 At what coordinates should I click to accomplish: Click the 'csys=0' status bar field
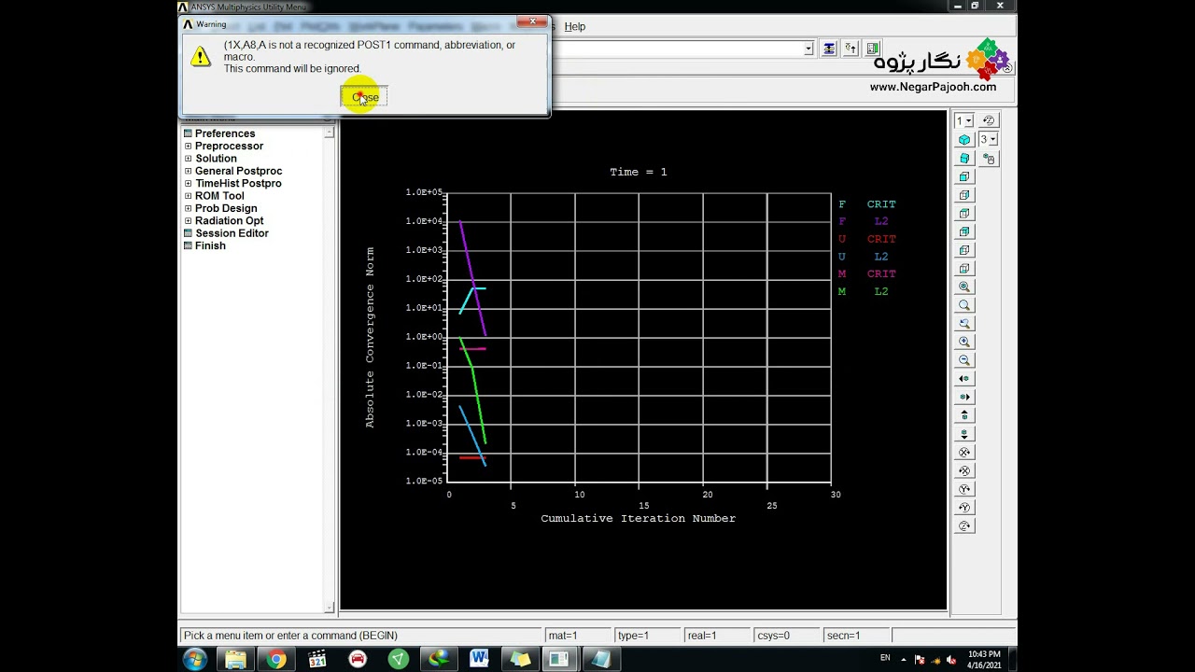click(x=787, y=636)
